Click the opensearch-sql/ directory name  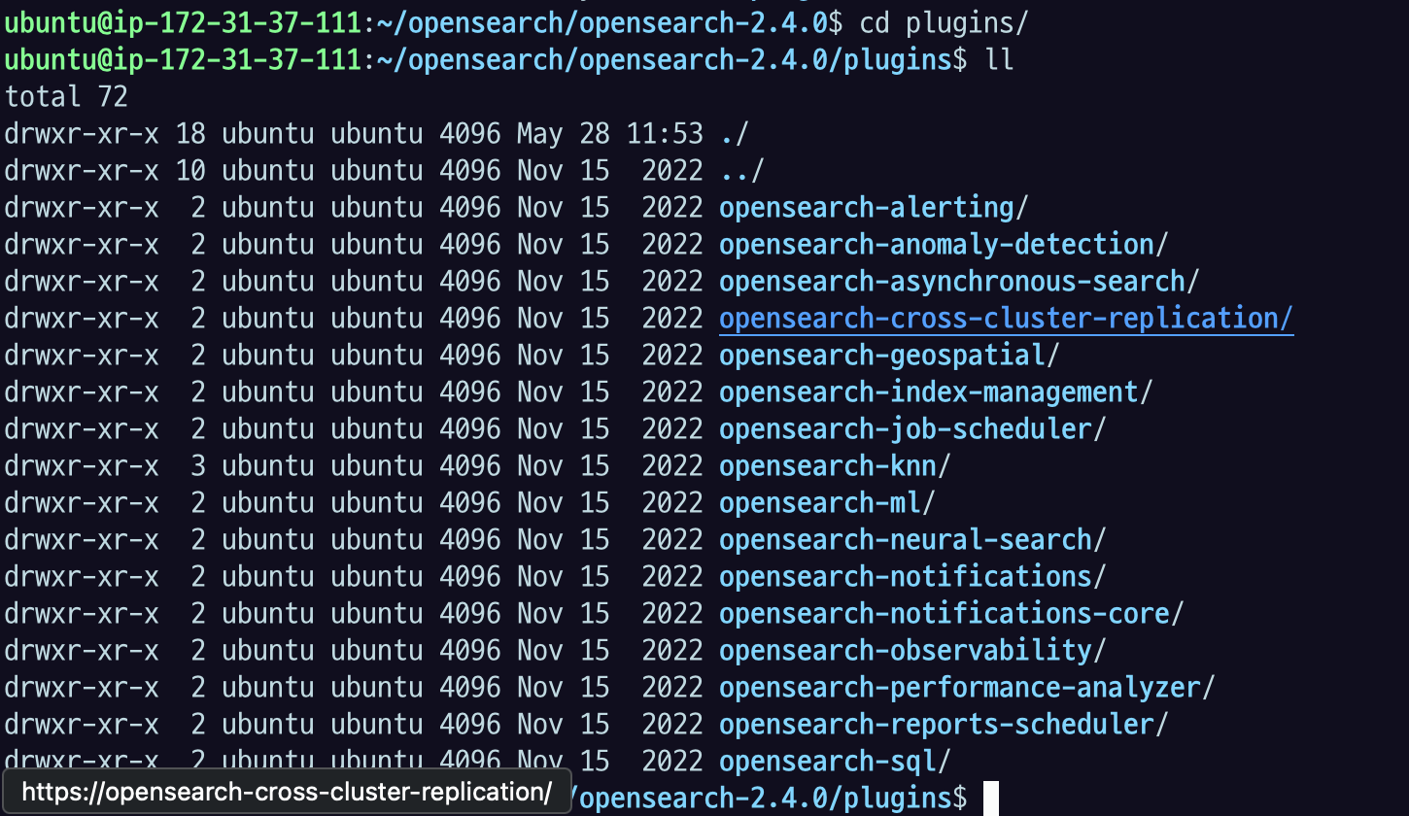point(835,762)
